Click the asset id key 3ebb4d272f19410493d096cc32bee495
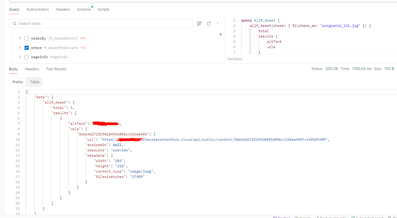The height and width of the screenshot is (218, 397). [113, 134]
